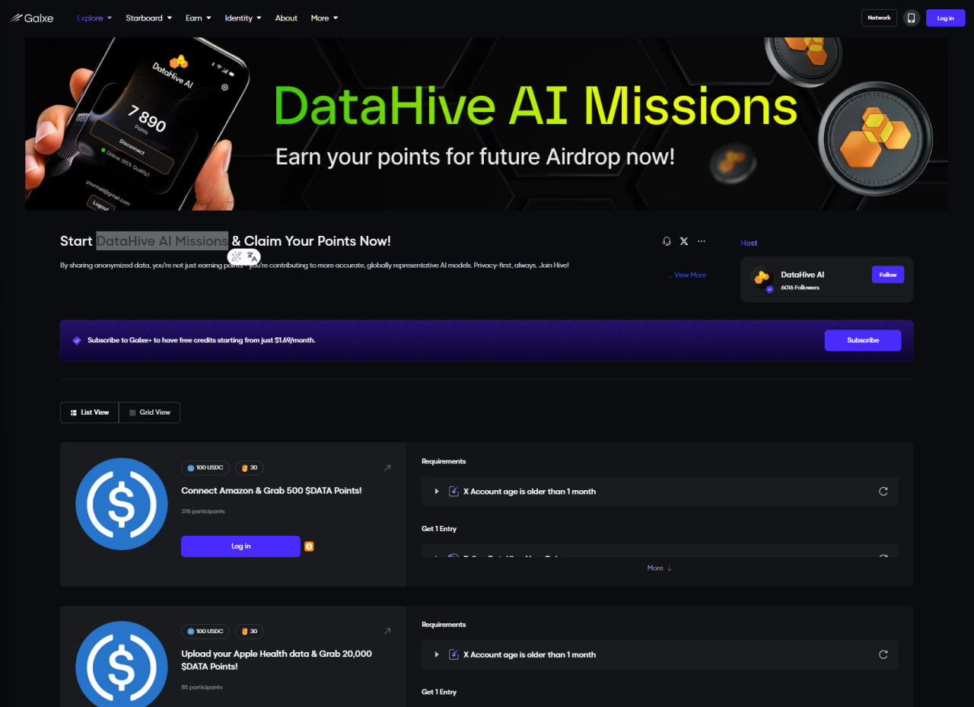Screen dimensions: 974x707
Task: Expand X Account age requirement in Apple Health quest
Action: click(437, 654)
